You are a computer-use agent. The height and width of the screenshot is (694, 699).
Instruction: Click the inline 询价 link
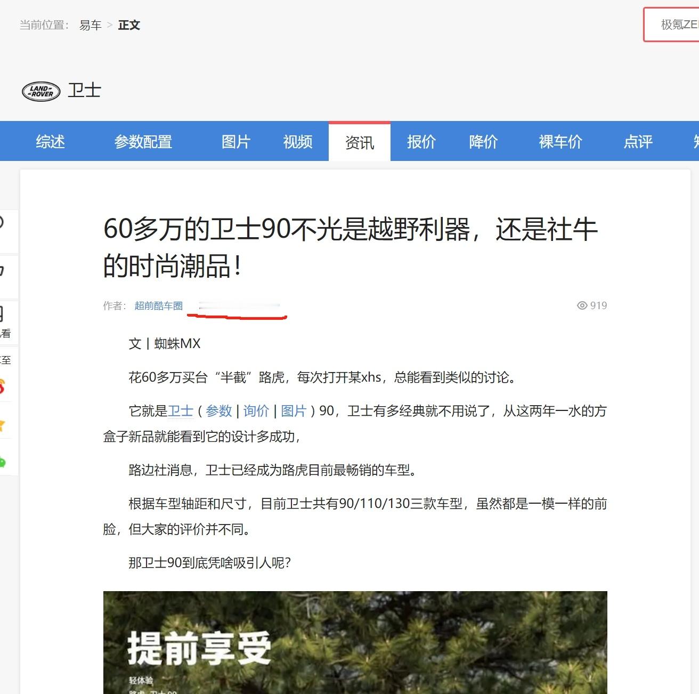[256, 411]
